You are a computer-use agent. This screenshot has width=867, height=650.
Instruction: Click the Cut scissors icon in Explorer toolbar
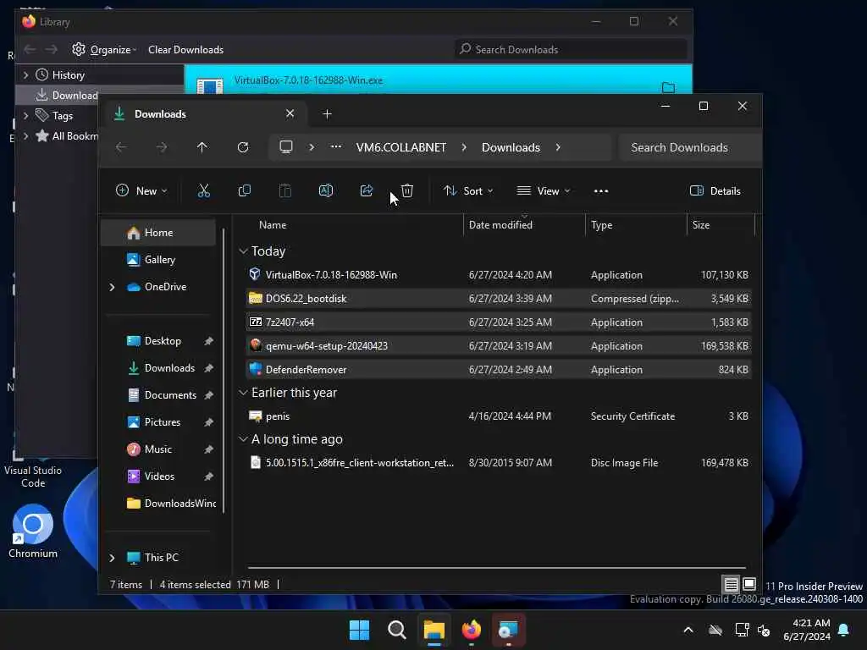(x=203, y=190)
